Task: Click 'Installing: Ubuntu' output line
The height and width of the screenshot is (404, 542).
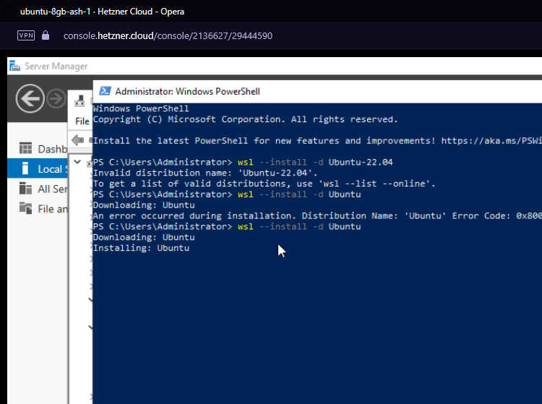Action: click(141, 248)
